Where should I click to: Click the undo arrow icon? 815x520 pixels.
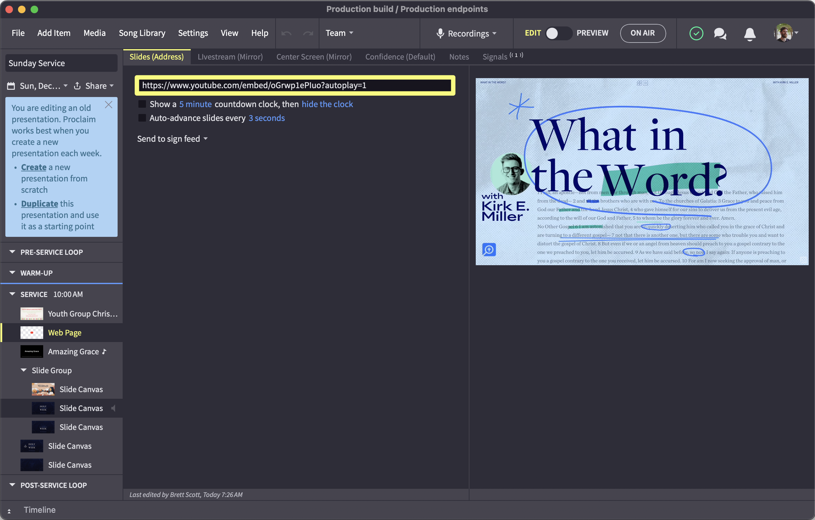tap(286, 33)
